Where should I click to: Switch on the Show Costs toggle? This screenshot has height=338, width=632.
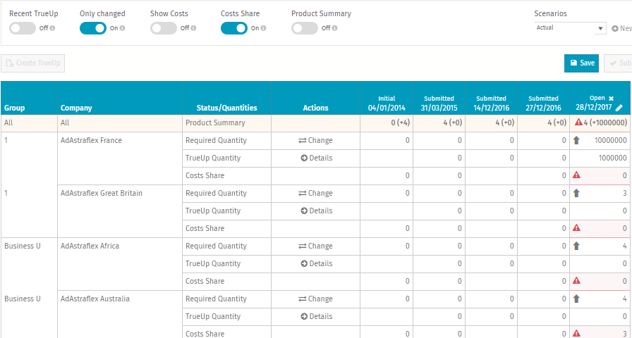pos(164,28)
